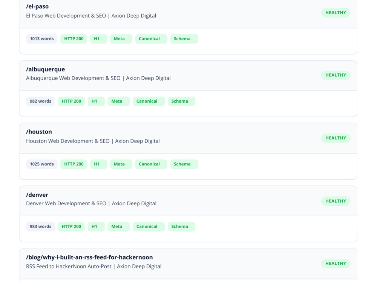Click the El Paso Web Development title text
The width and height of the screenshot is (377, 282).
91,16
